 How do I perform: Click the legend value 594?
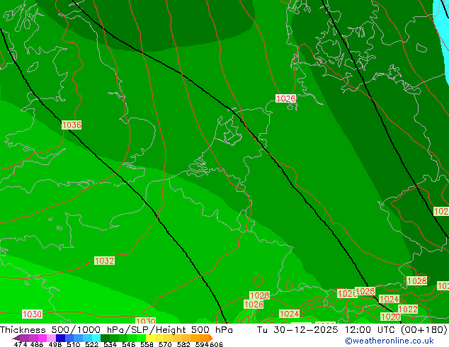pyautogui.click(x=202, y=344)
